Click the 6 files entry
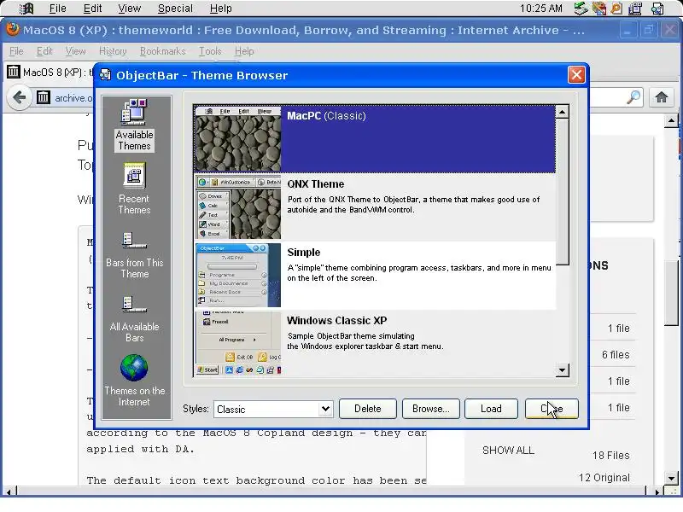Image resolution: width=683 pixels, height=512 pixels. click(616, 355)
